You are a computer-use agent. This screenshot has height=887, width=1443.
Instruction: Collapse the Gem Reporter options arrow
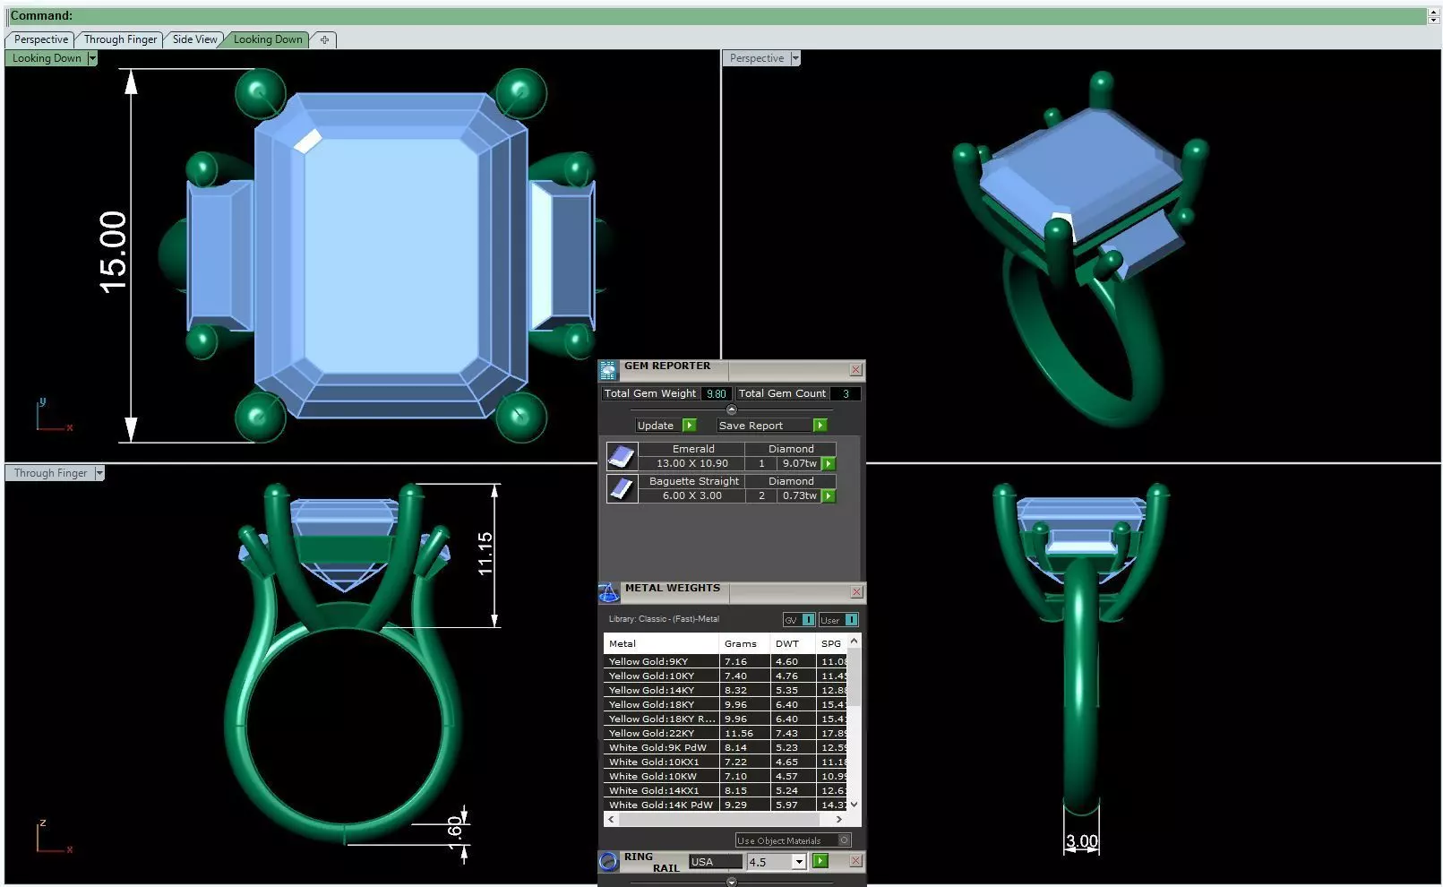point(731,409)
